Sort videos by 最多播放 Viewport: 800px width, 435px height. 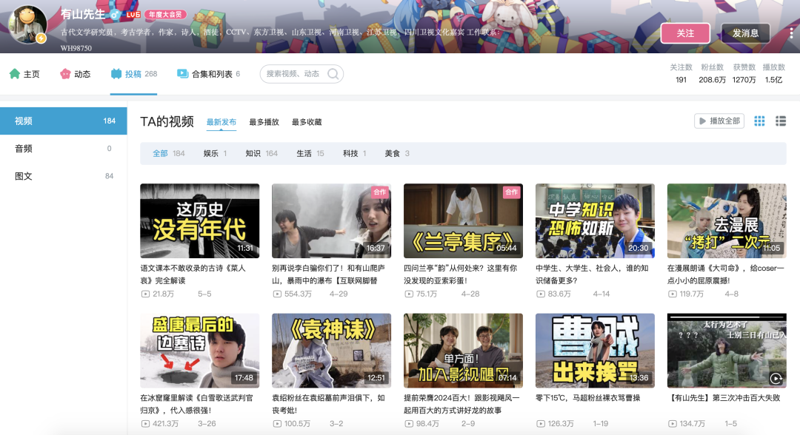tap(264, 122)
